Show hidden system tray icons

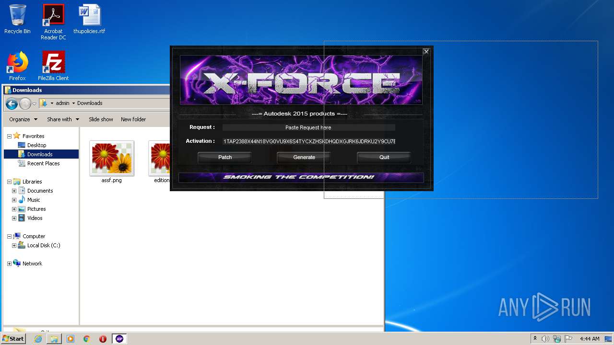535,339
